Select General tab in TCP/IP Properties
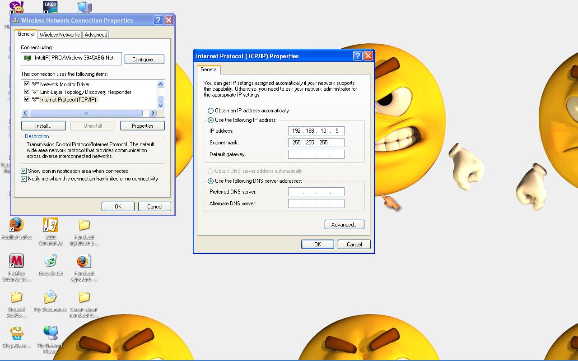 209,69
